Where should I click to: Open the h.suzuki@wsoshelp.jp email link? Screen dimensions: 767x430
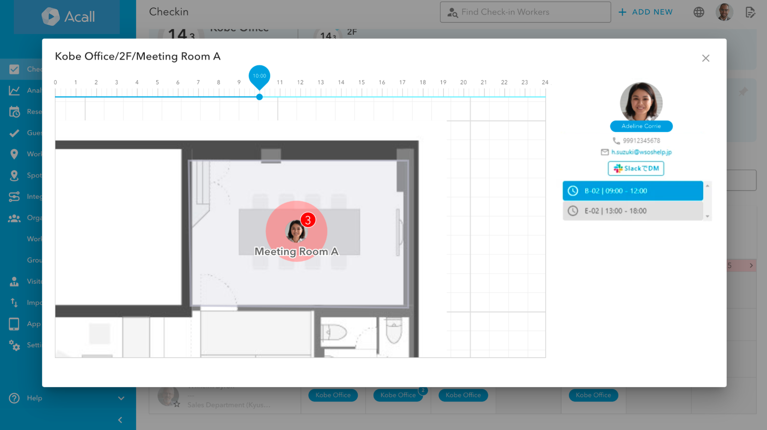coord(641,152)
